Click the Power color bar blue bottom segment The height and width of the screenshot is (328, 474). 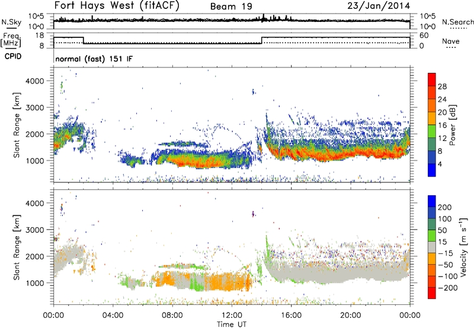click(432, 170)
